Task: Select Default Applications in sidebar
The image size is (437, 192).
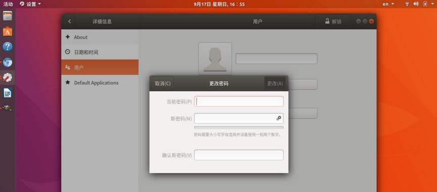Action: [x=100, y=83]
